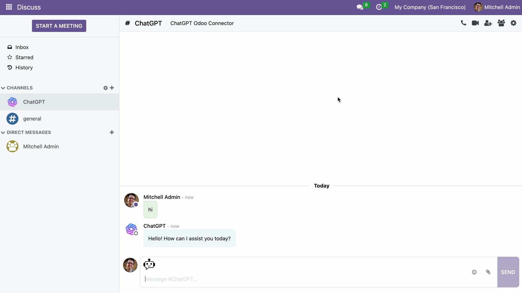Click Mitchell Admin direct message avatar icon
This screenshot has width=522, height=293.
pyautogui.click(x=12, y=146)
